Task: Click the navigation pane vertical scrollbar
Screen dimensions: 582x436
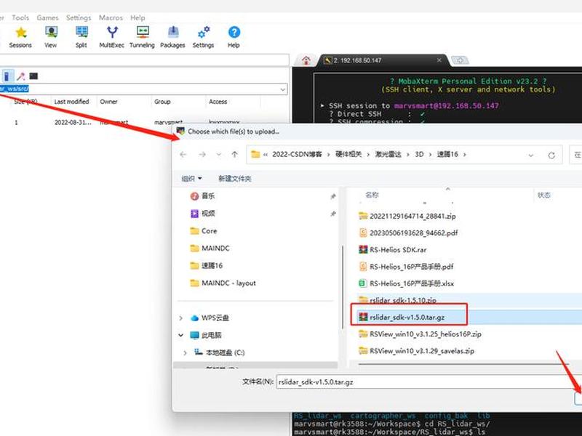Action: [342, 286]
